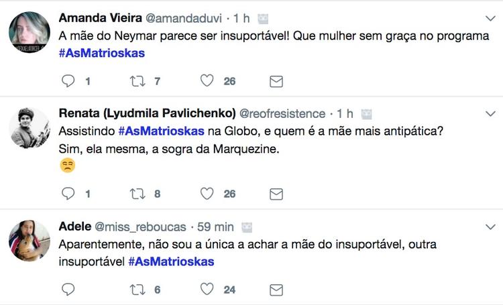503x305 pixels.
Task: Open #AsMatrioskas hashtag in Amanda's tweet
Action: (102, 53)
